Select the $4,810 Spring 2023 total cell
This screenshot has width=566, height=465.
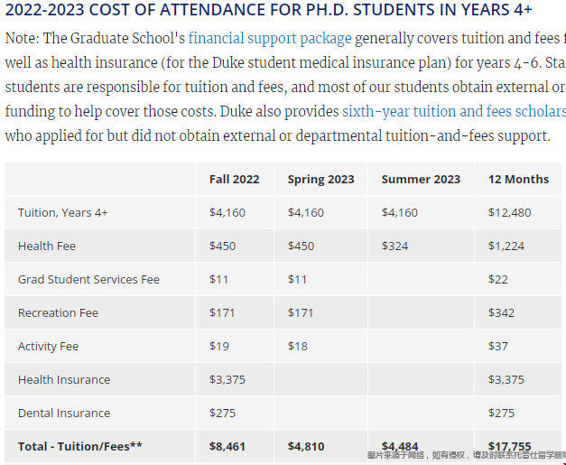(305, 446)
